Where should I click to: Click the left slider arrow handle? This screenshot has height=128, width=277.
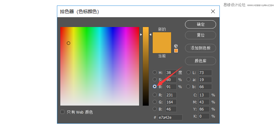[x=141, y=34]
